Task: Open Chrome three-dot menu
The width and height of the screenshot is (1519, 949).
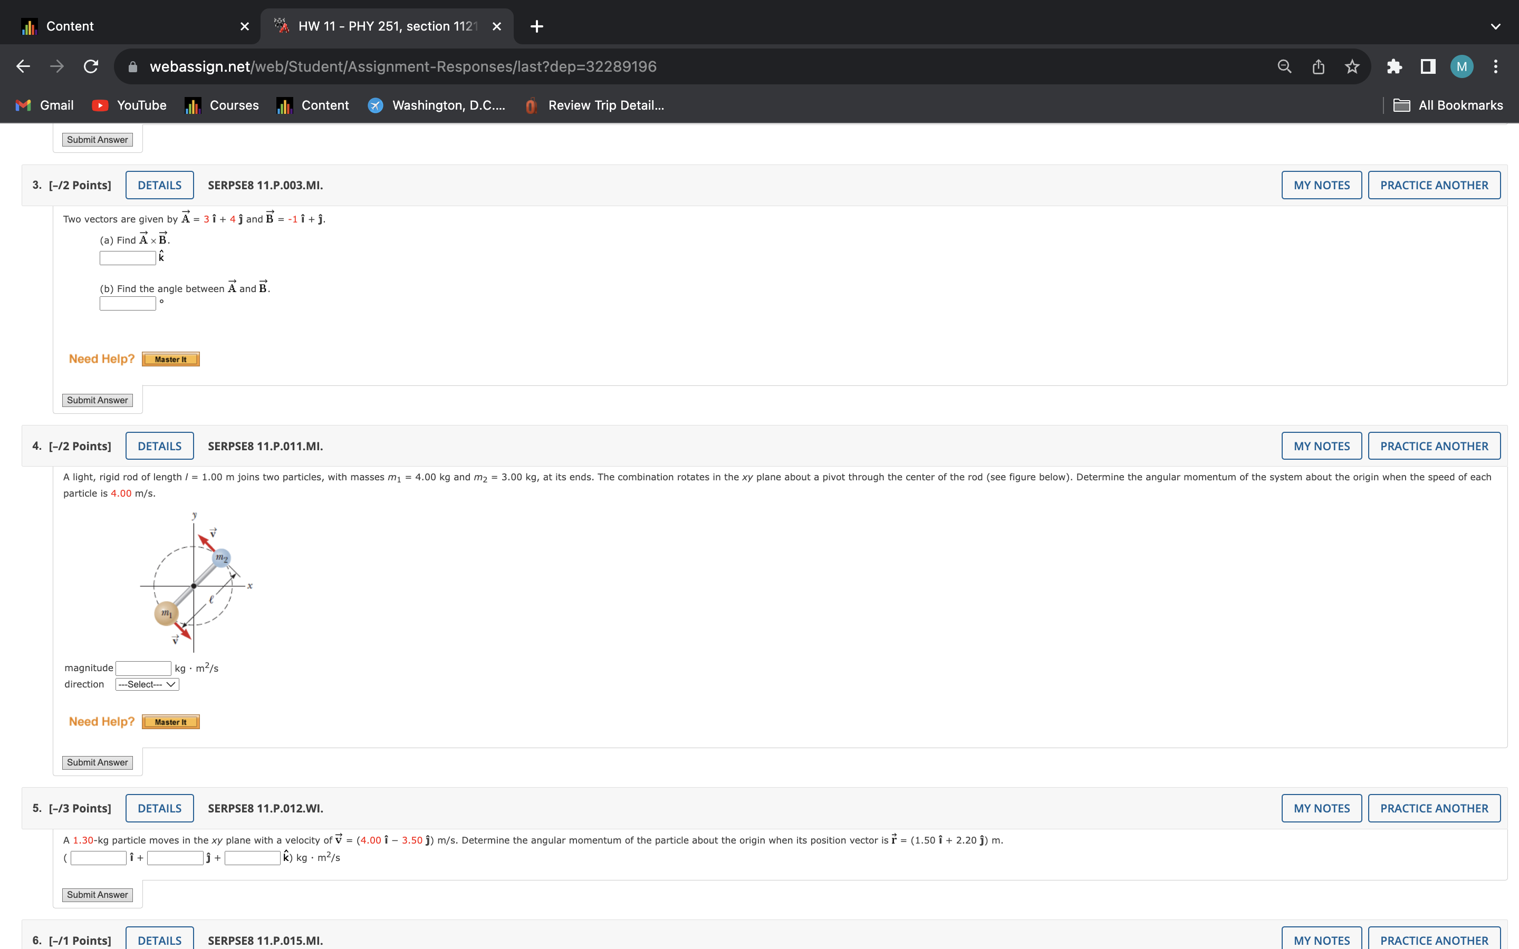Action: click(1496, 66)
